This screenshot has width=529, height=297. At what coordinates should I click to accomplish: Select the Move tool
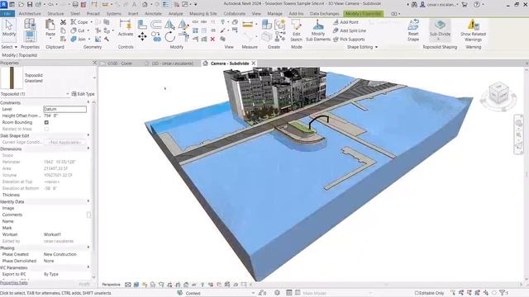pyautogui.click(x=142, y=36)
